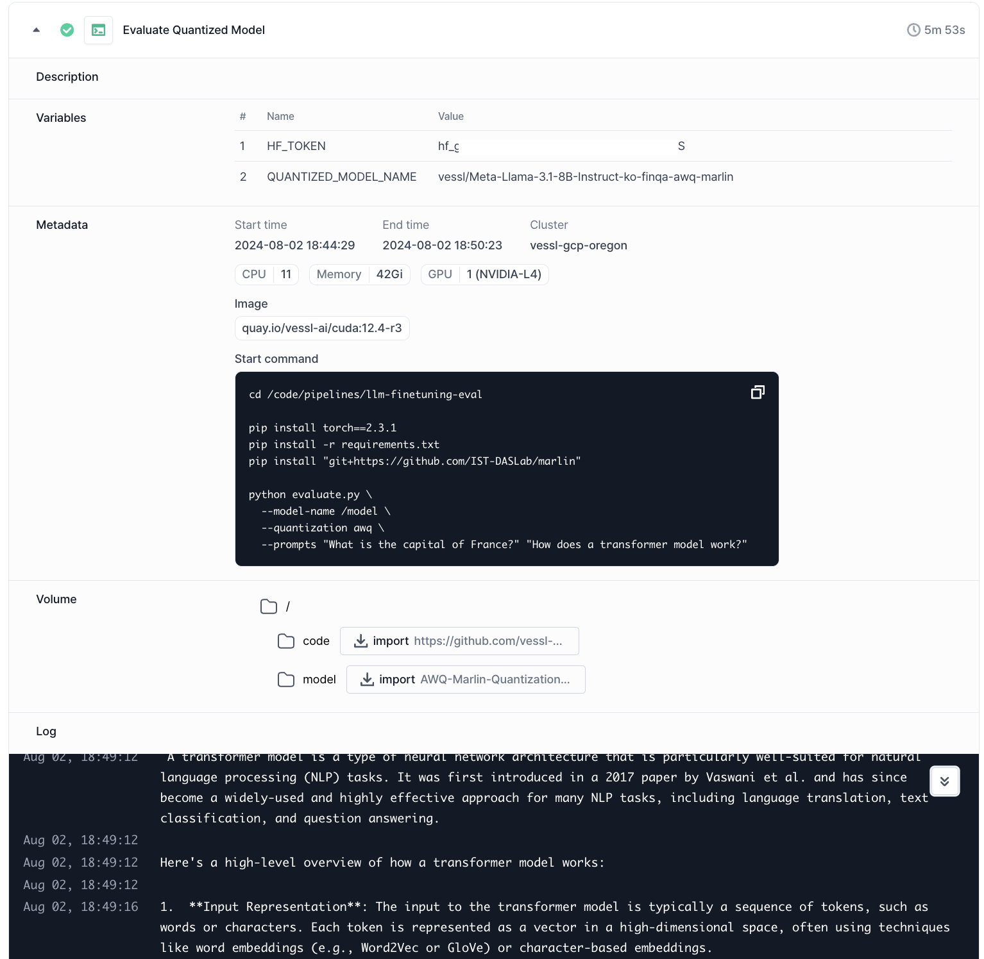Open the code folder icon
The width and height of the screenshot is (984, 959).
coord(286,640)
